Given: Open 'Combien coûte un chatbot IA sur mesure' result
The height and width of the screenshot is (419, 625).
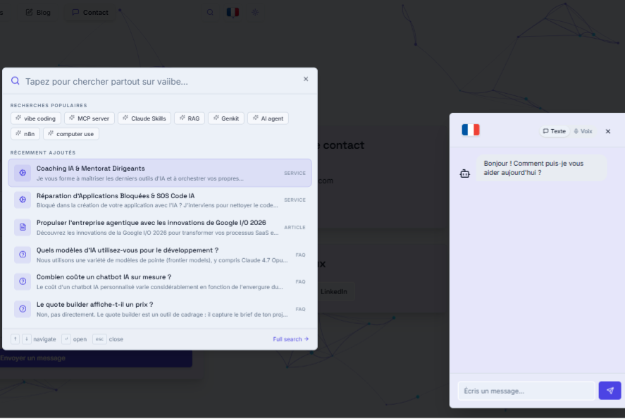Looking at the screenshot, I should coord(160,281).
